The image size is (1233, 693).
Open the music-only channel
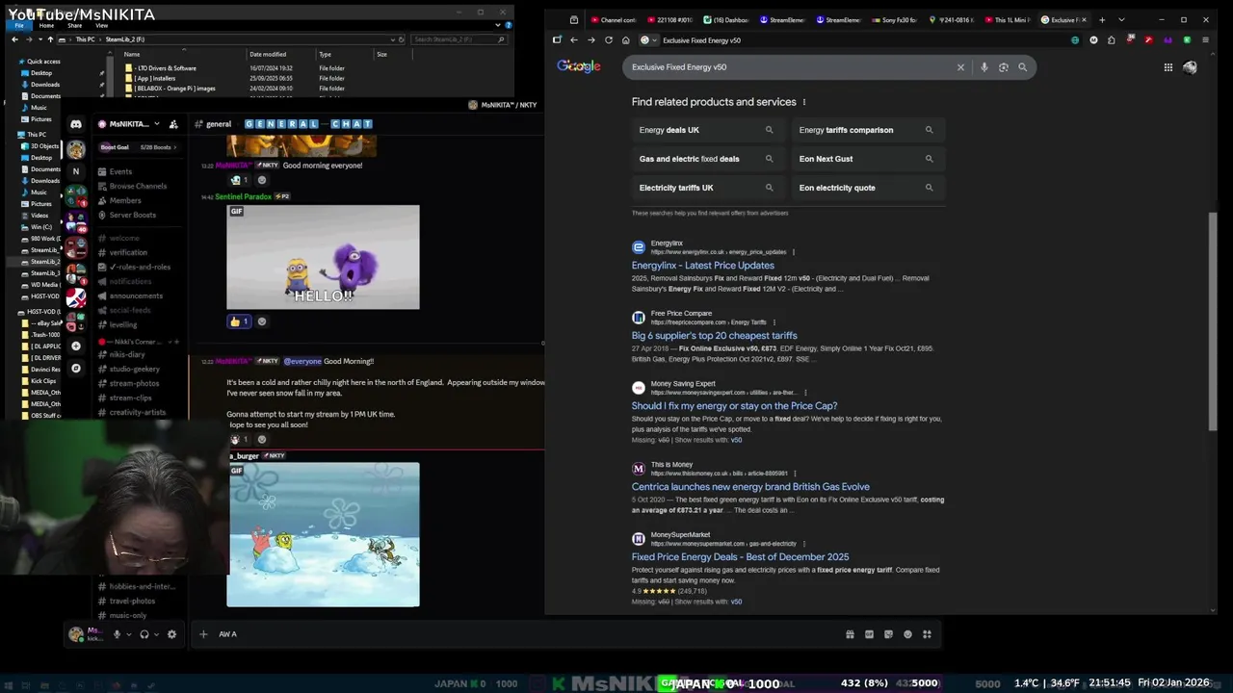(128, 615)
